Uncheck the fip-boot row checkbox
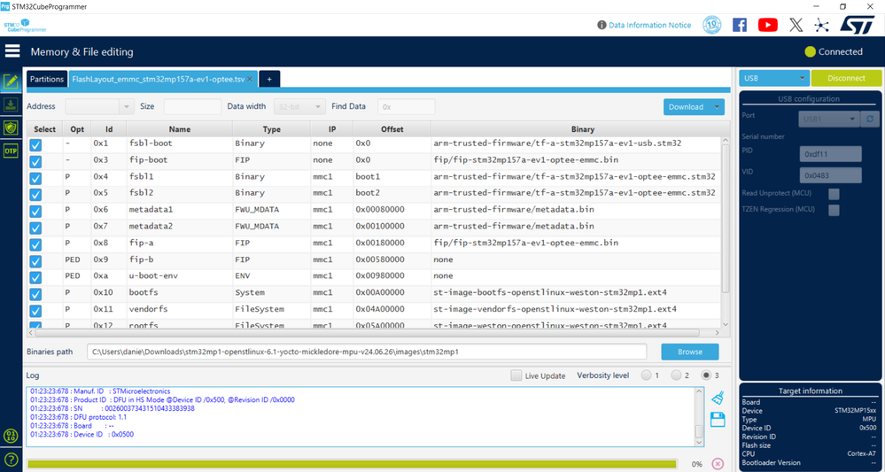The width and height of the screenshot is (885, 472). (35, 162)
